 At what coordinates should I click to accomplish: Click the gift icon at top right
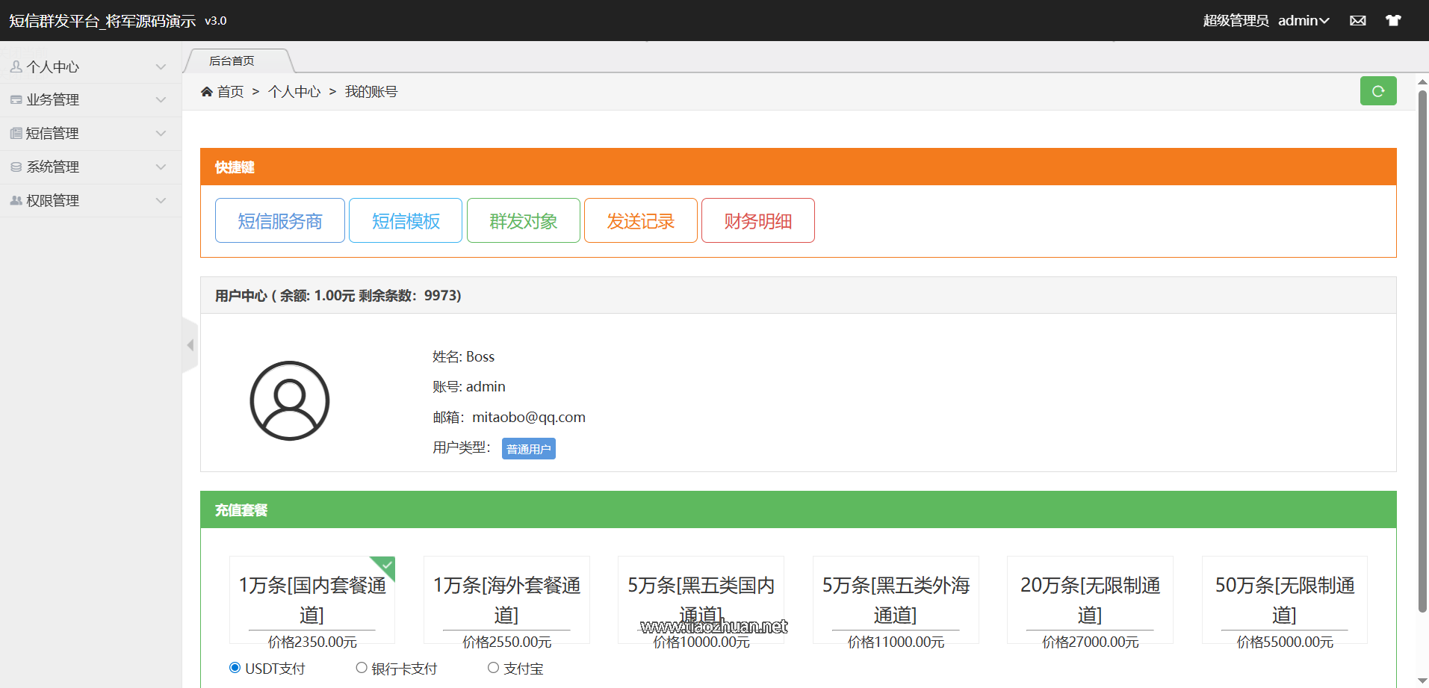[1393, 20]
